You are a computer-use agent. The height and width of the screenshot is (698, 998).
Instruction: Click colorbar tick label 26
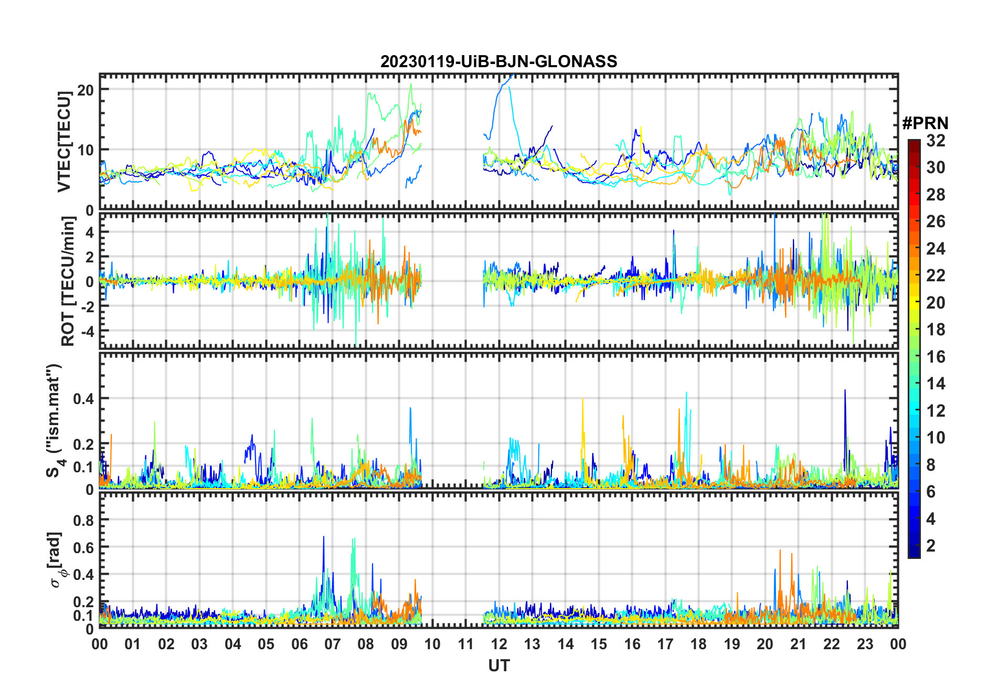pyautogui.click(x=936, y=221)
